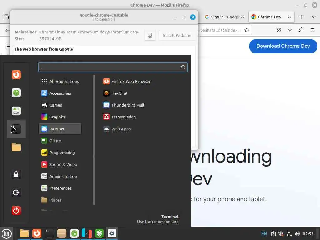Open Files from taskbar panel
Viewport: 320px width, 240px height.
coord(24,233)
